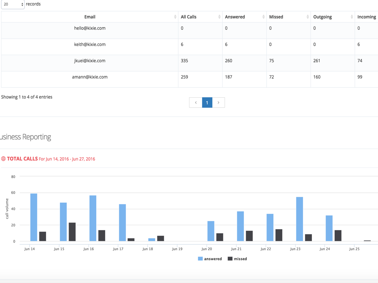Click the blue answered legend swatch
Viewport: 378px width, 283px height.
[200, 259]
